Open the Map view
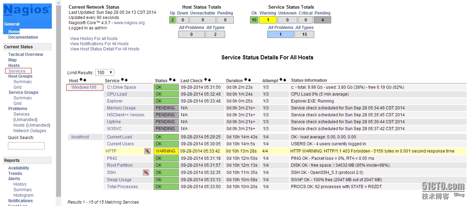The width and height of the screenshot is (471, 206). tap(12, 60)
